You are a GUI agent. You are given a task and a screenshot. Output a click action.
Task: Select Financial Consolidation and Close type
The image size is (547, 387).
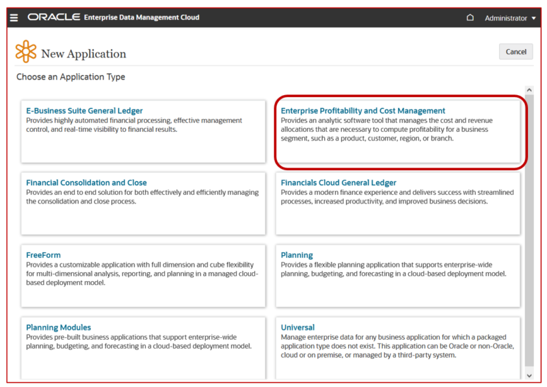(86, 183)
